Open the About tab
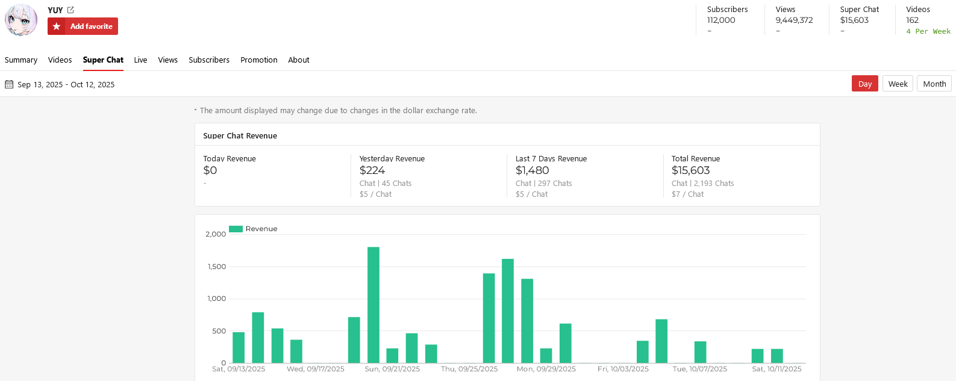This screenshot has width=956, height=381. pyautogui.click(x=298, y=60)
